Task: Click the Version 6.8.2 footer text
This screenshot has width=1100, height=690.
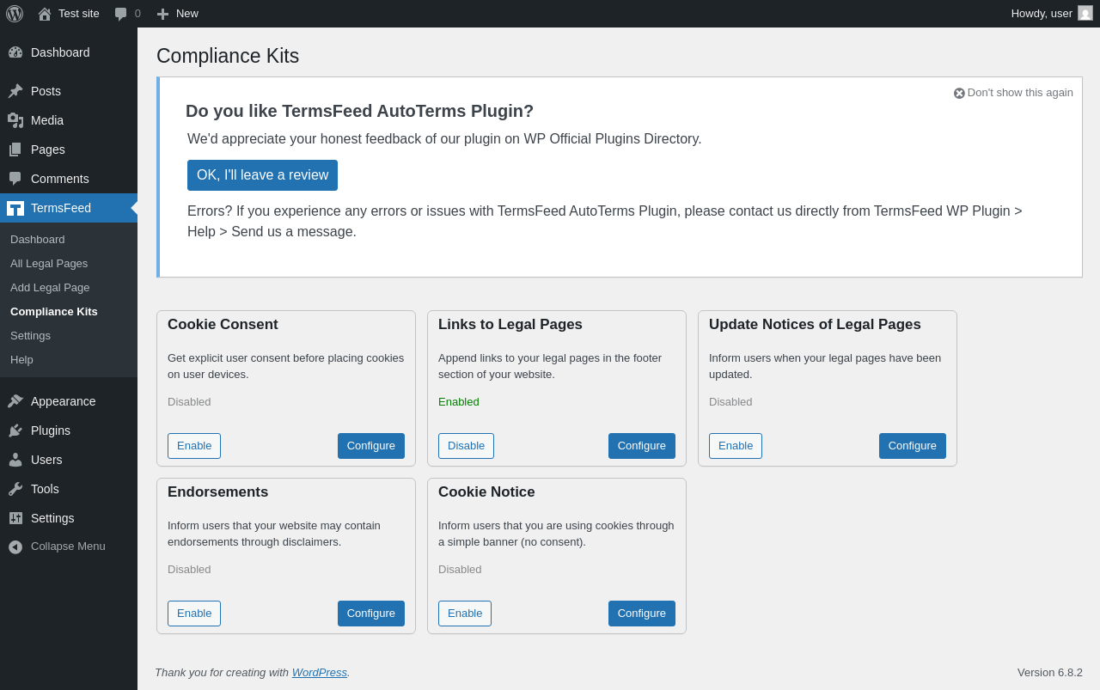Action: click(1050, 672)
